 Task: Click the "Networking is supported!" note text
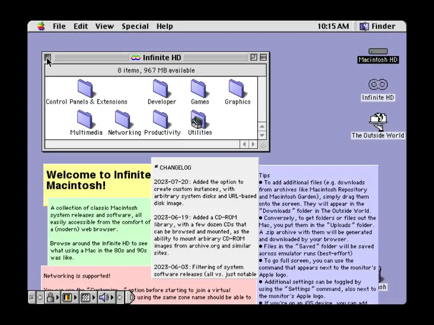tap(77, 276)
